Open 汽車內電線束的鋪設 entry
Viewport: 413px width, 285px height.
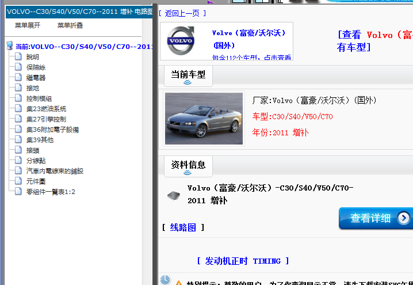(55, 171)
